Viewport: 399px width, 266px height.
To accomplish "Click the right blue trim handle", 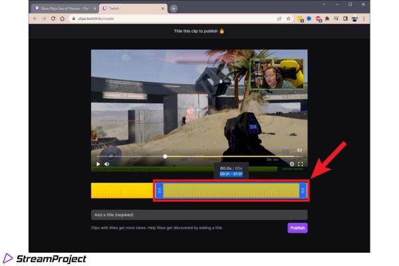I will pyautogui.click(x=303, y=190).
